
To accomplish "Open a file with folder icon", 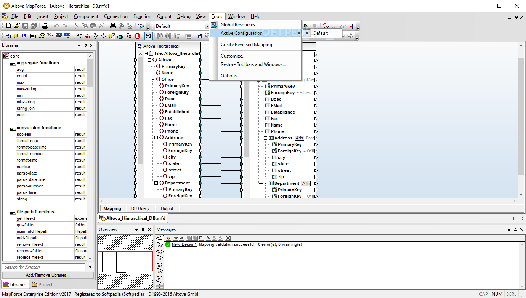I will 17,26.
